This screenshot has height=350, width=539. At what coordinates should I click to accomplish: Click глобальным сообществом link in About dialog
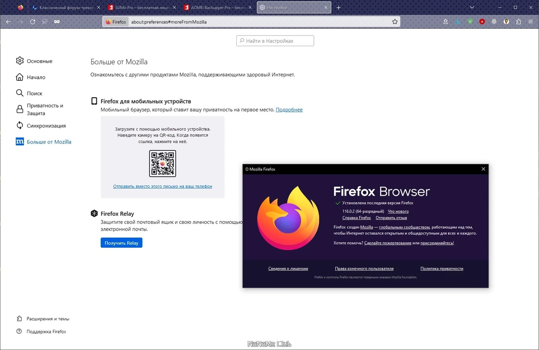(404, 227)
